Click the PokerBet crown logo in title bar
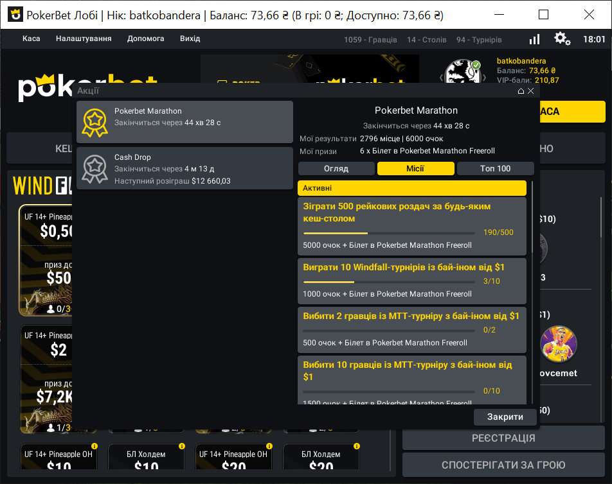 click(x=15, y=15)
